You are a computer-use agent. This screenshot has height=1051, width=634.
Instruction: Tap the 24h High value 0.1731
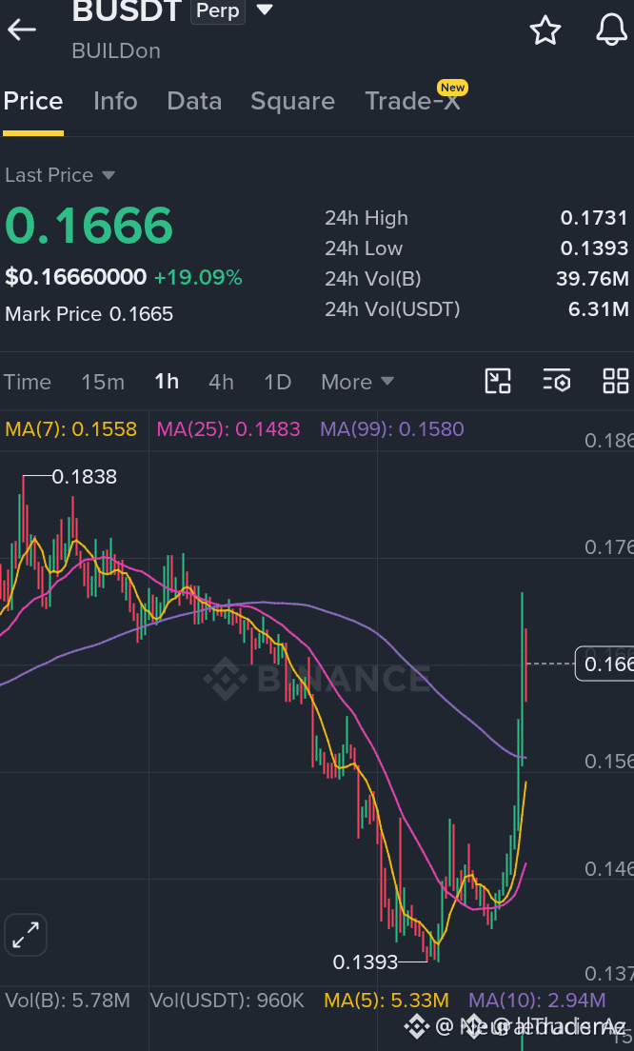coord(594,218)
